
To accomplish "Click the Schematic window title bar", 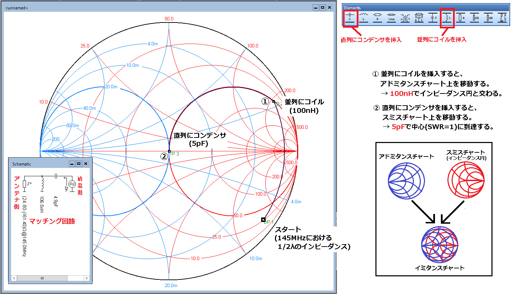I will click(x=50, y=164).
